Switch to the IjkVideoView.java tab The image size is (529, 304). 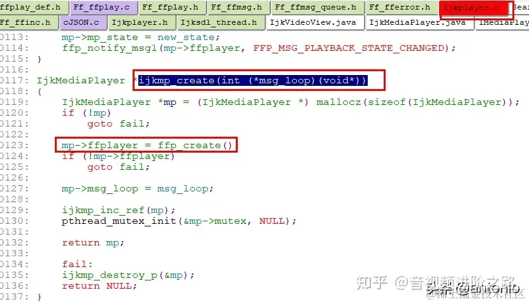315,23
